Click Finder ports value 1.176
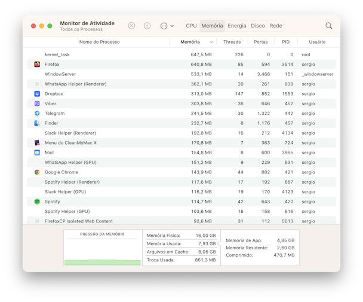This screenshot has height=302, width=363. point(263,123)
